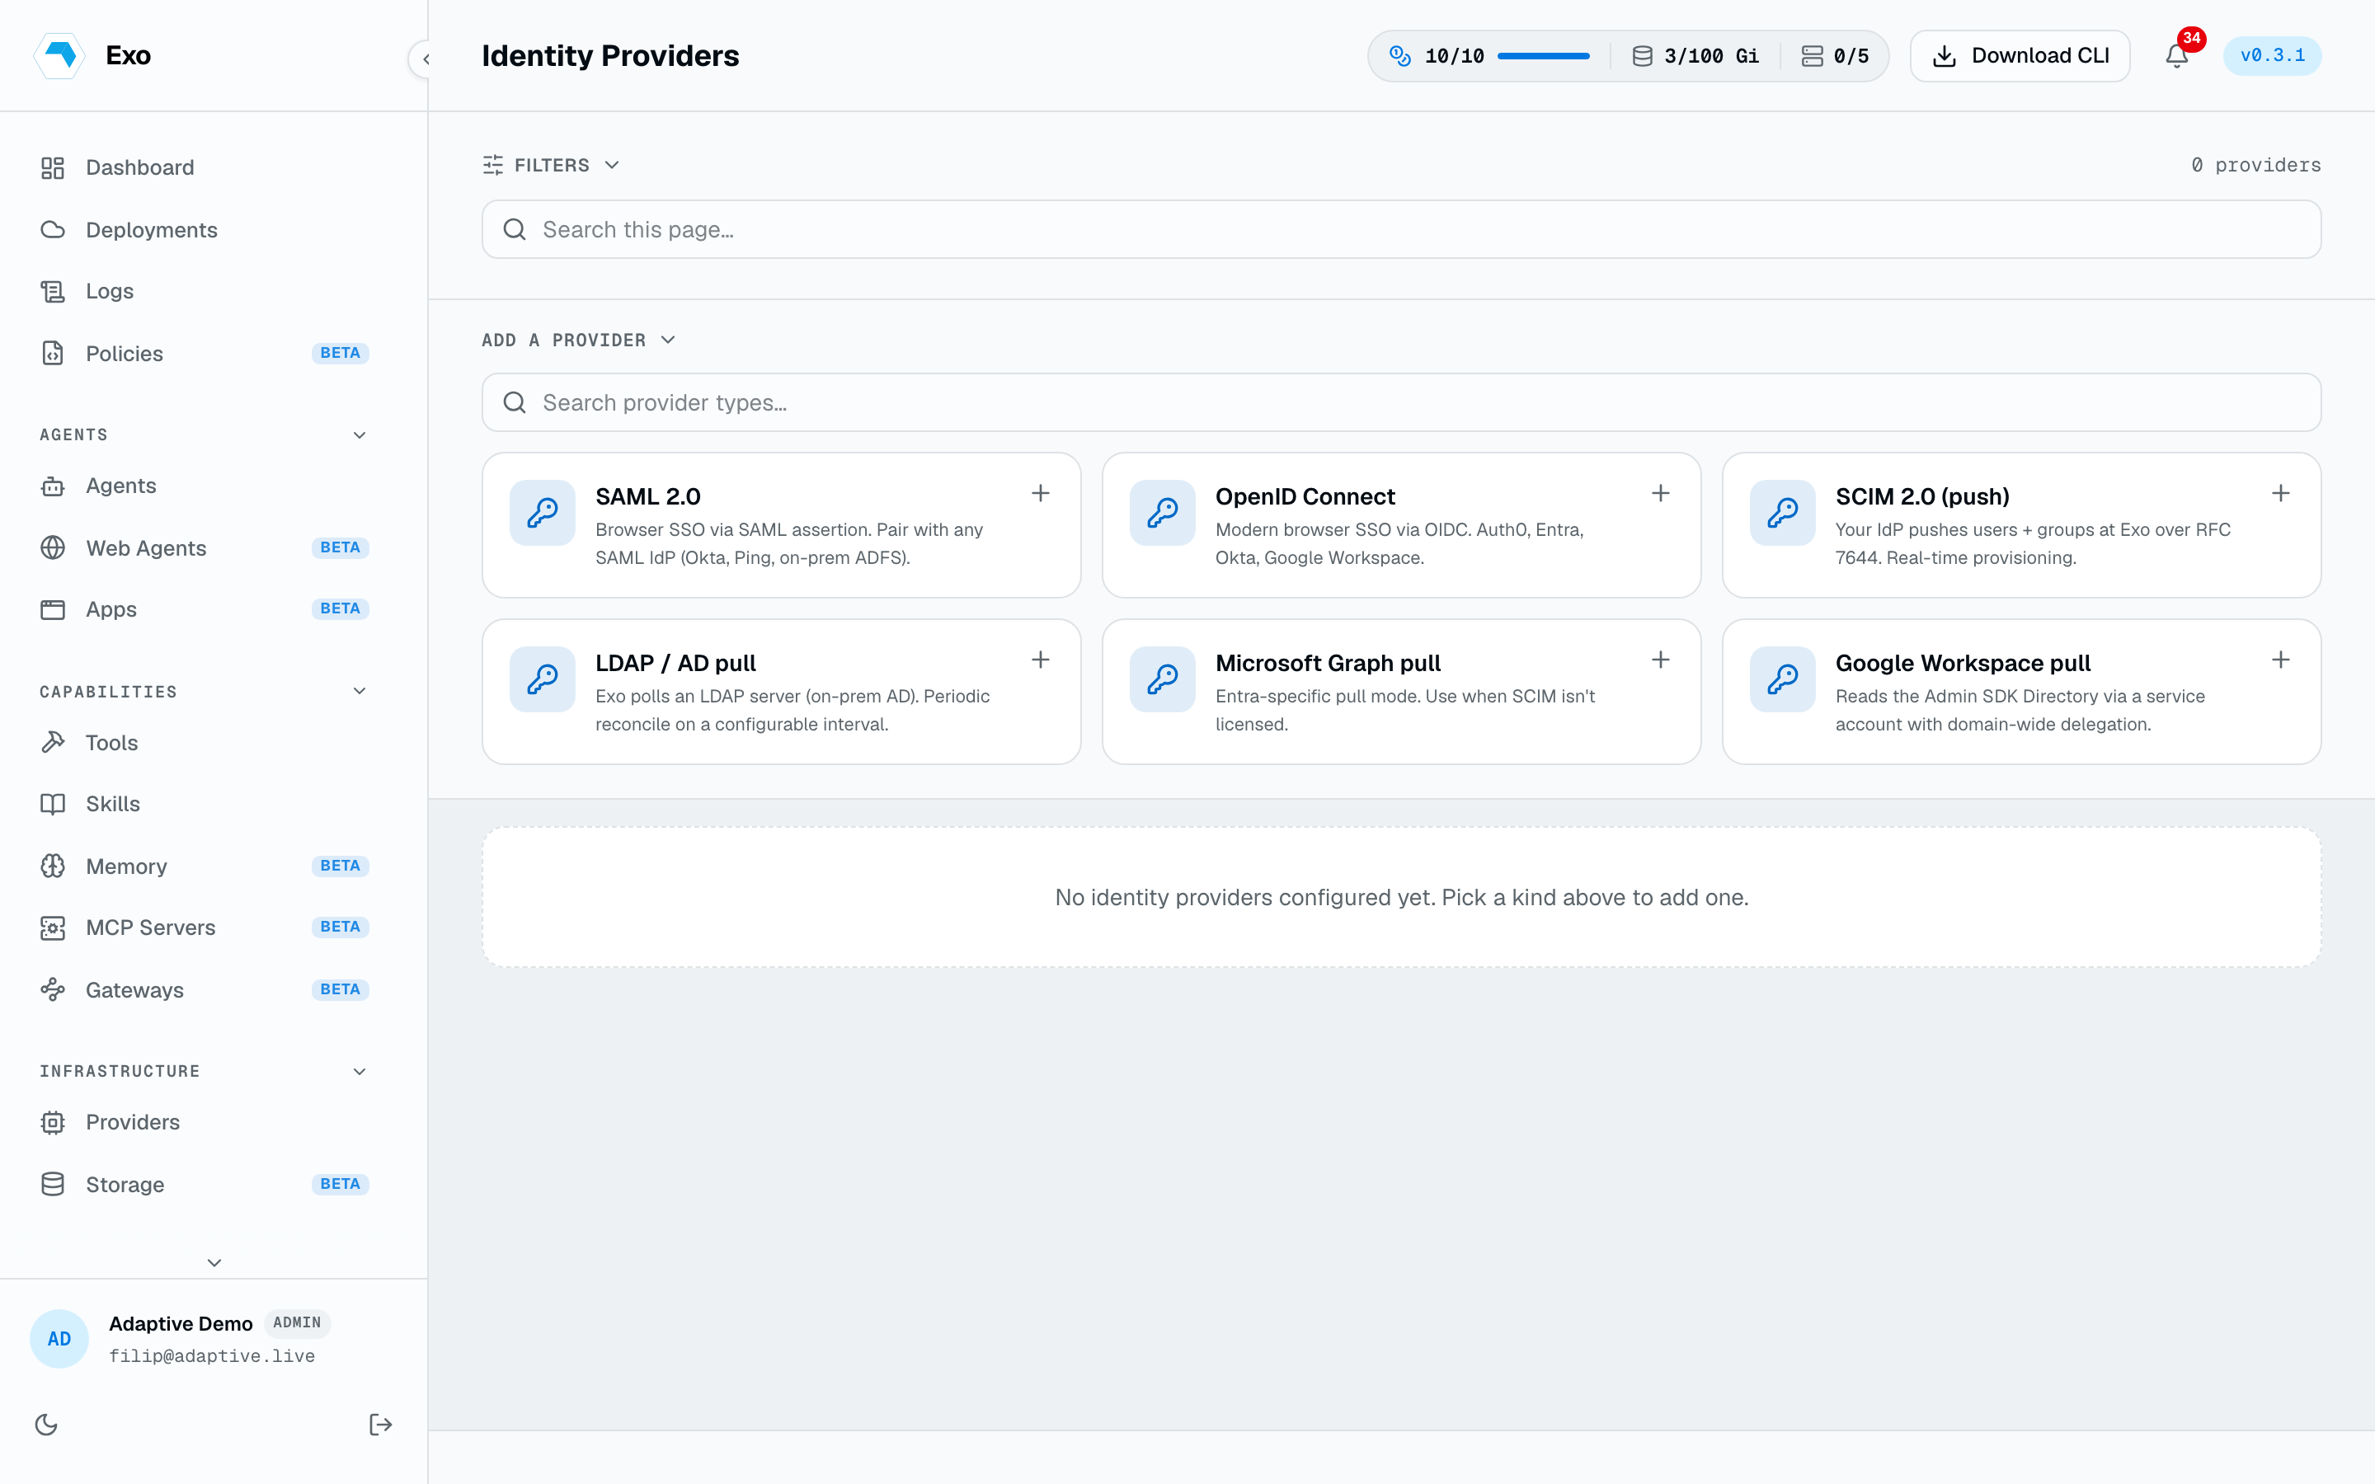Image resolution: width=2375 pixels, height=1484 pixels.
Task: Select the SCIM 2.0 (push) card
Action: [x=2020, y=525]
